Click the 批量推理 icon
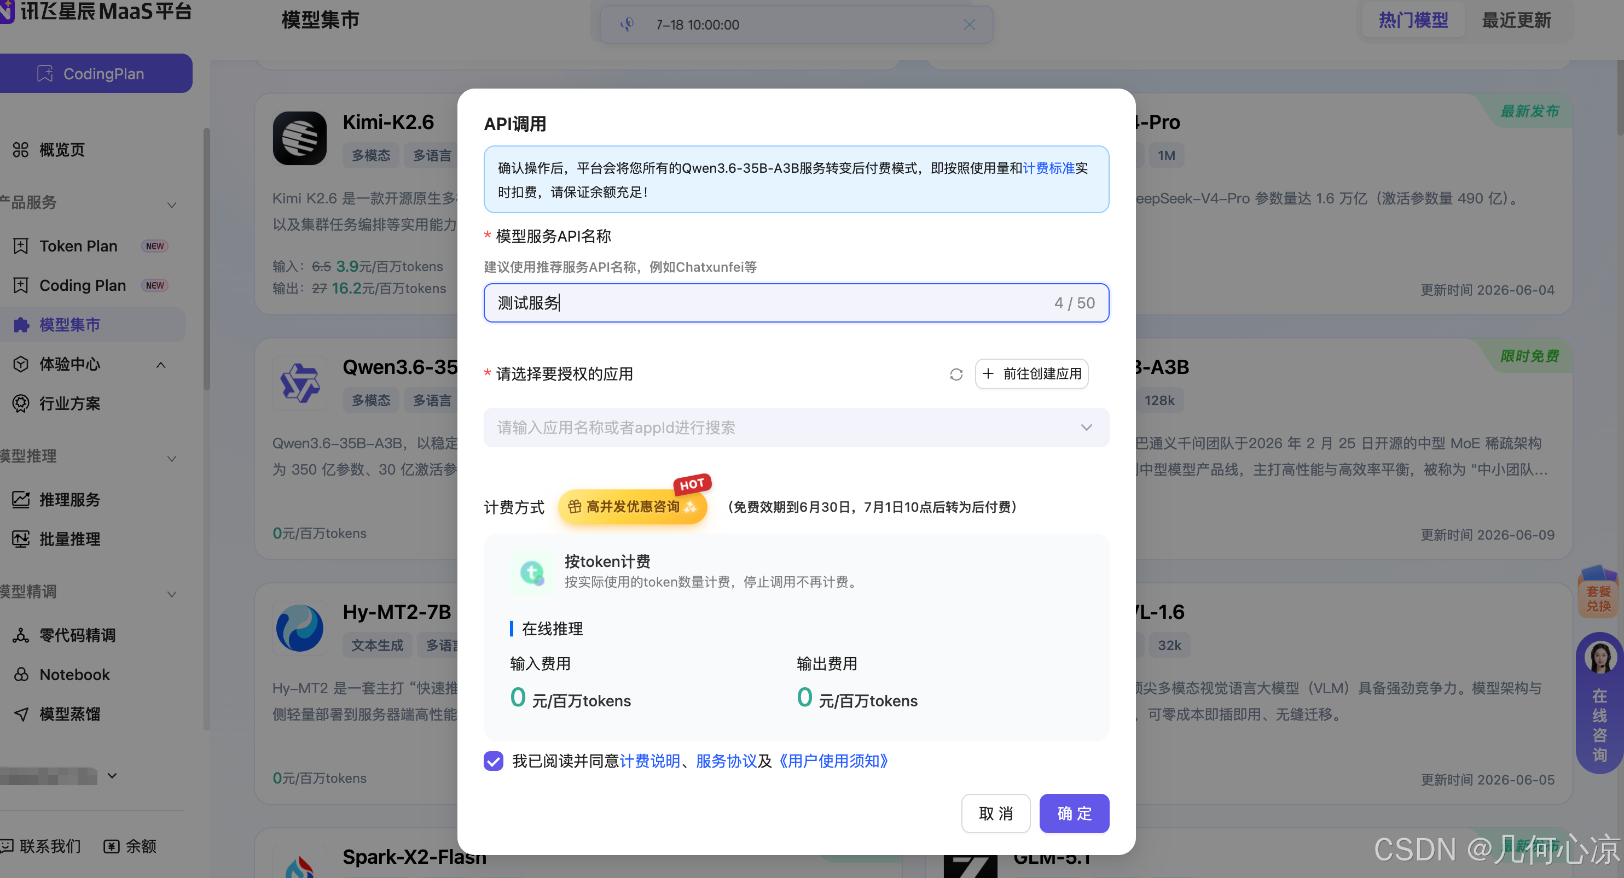The height and width of the screenshot is (878, 1624). tap(21, 539)
